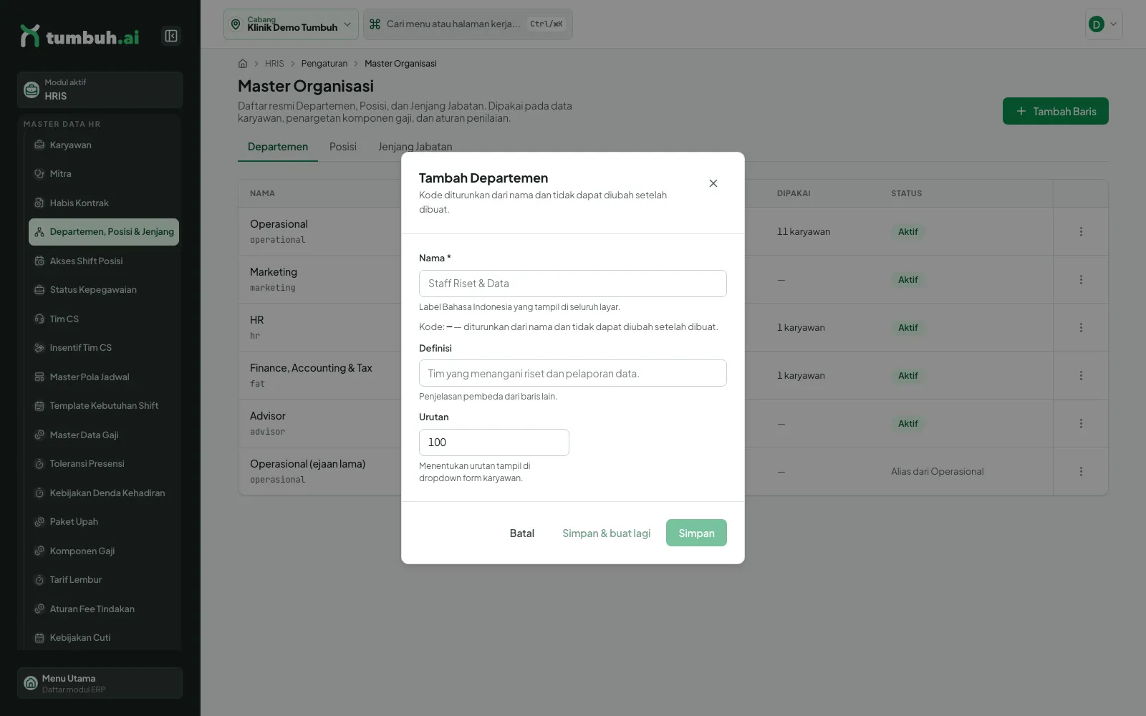Screen dimensions: 1146x716
Task: Click the Master Pola Jadwal icon
Action: coord(39,377)
